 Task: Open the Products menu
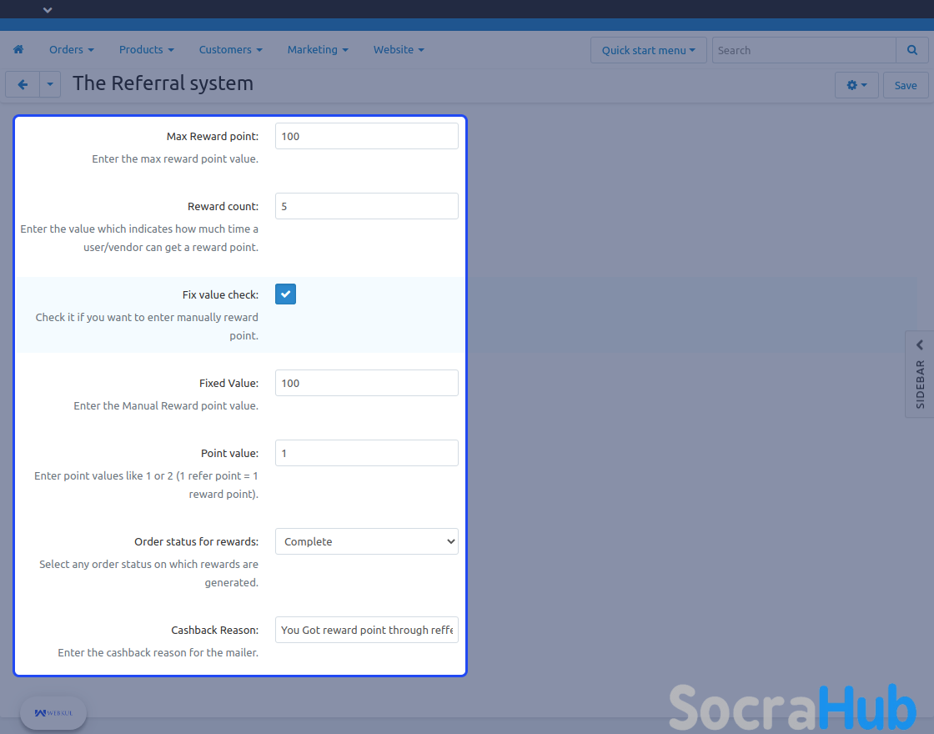click(x=146, y=50)
